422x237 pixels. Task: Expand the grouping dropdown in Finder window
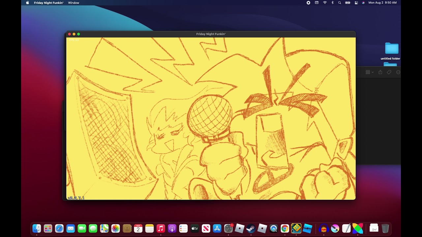pyautogui.click(x=370, y=72)
